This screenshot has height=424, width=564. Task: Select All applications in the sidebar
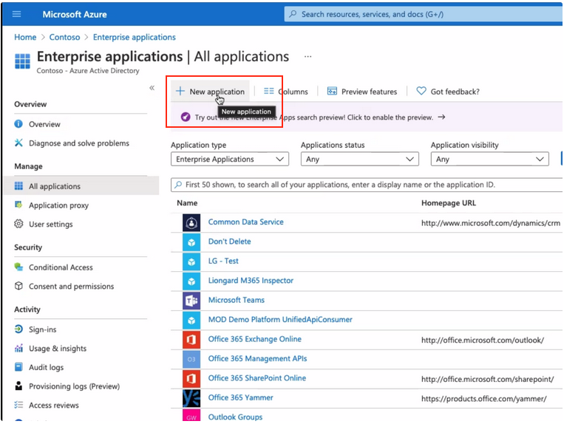coord(81,185)
